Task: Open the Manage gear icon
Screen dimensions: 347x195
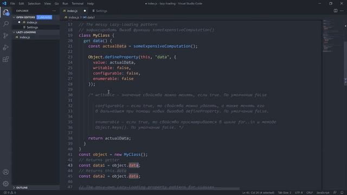Action: point(6,184)
